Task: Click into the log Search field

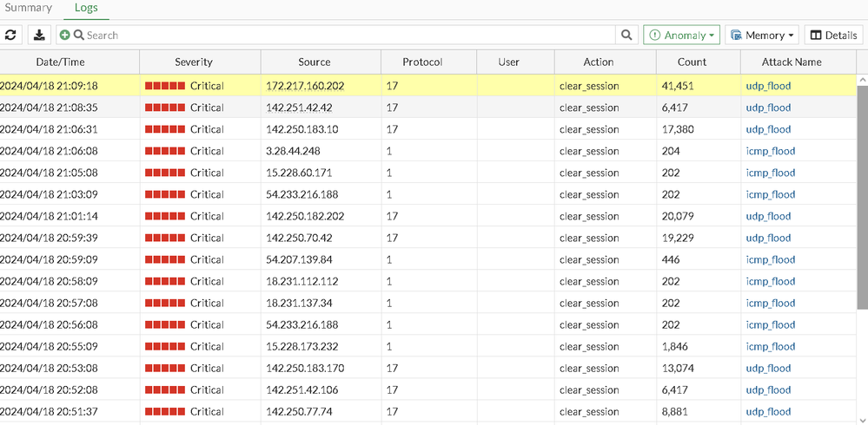Action: coord(348,36)
